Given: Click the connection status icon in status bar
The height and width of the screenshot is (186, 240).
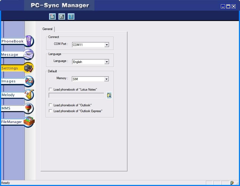Looking at the screenshot, I should tap(232, 183).
